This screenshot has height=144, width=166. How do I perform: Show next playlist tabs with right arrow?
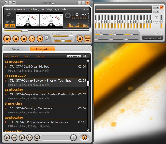tap(89, 49)
